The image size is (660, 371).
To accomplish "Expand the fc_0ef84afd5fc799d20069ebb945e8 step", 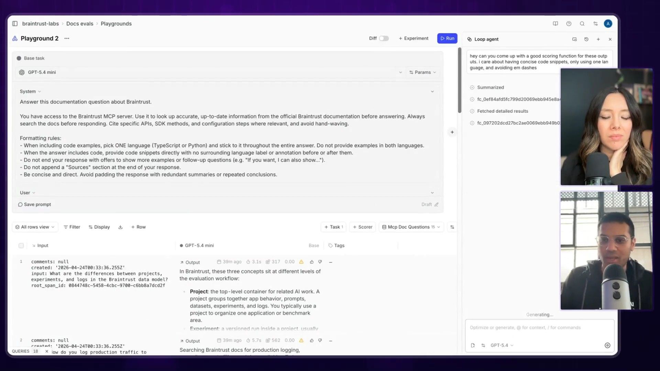I will [515, 99].
